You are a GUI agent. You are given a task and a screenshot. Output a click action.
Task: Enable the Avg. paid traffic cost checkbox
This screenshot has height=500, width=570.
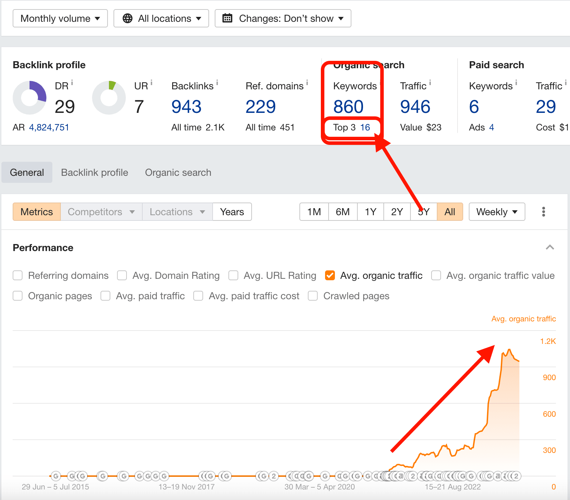198,296
